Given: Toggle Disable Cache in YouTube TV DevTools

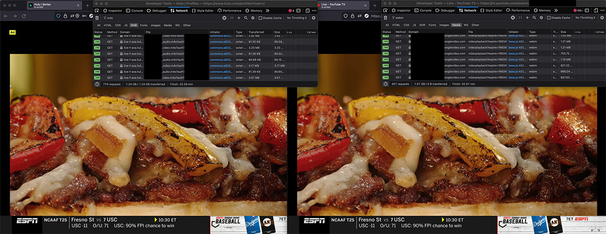Looking at the screenshot, I should (559, 18).
